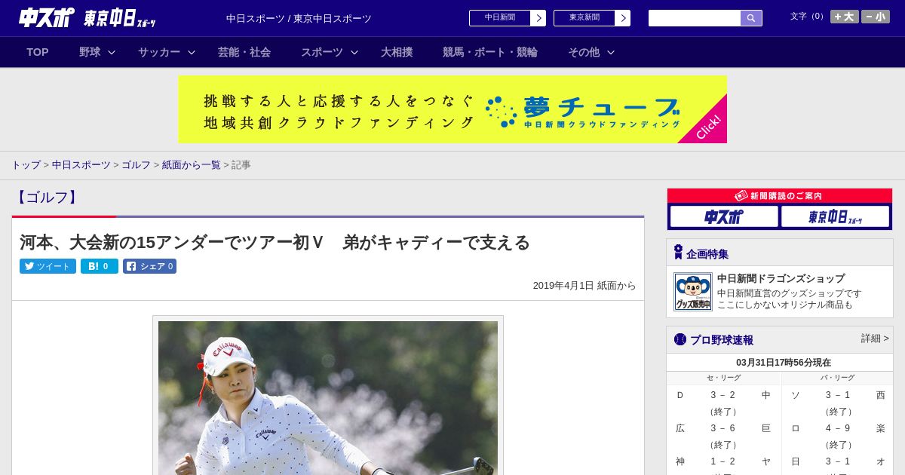Click the セ・リーグ column header
Screen dimensions: 905x475
pos(724,378)
